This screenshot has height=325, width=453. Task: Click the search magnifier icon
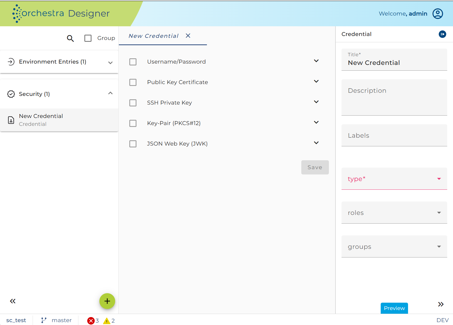point(70,38)
